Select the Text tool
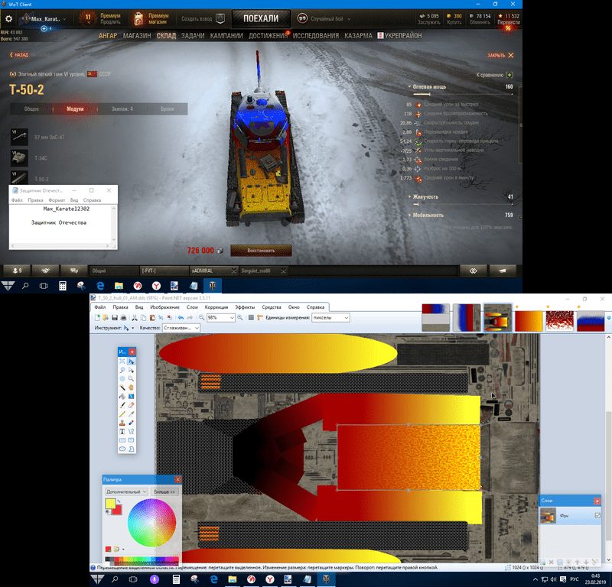Image resolution: width=612 pixels, height=587 pixels. (x=122, y=431)
